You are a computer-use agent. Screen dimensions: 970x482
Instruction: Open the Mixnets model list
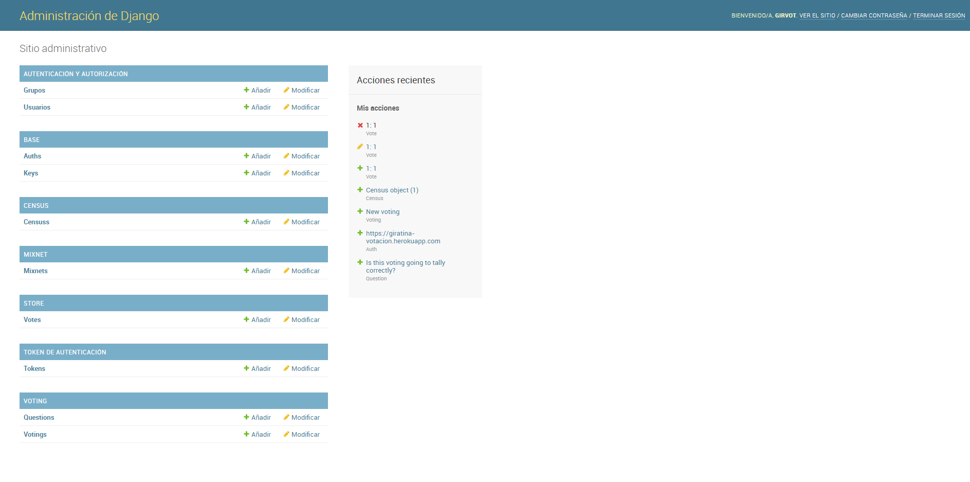[x=35, y=271]
